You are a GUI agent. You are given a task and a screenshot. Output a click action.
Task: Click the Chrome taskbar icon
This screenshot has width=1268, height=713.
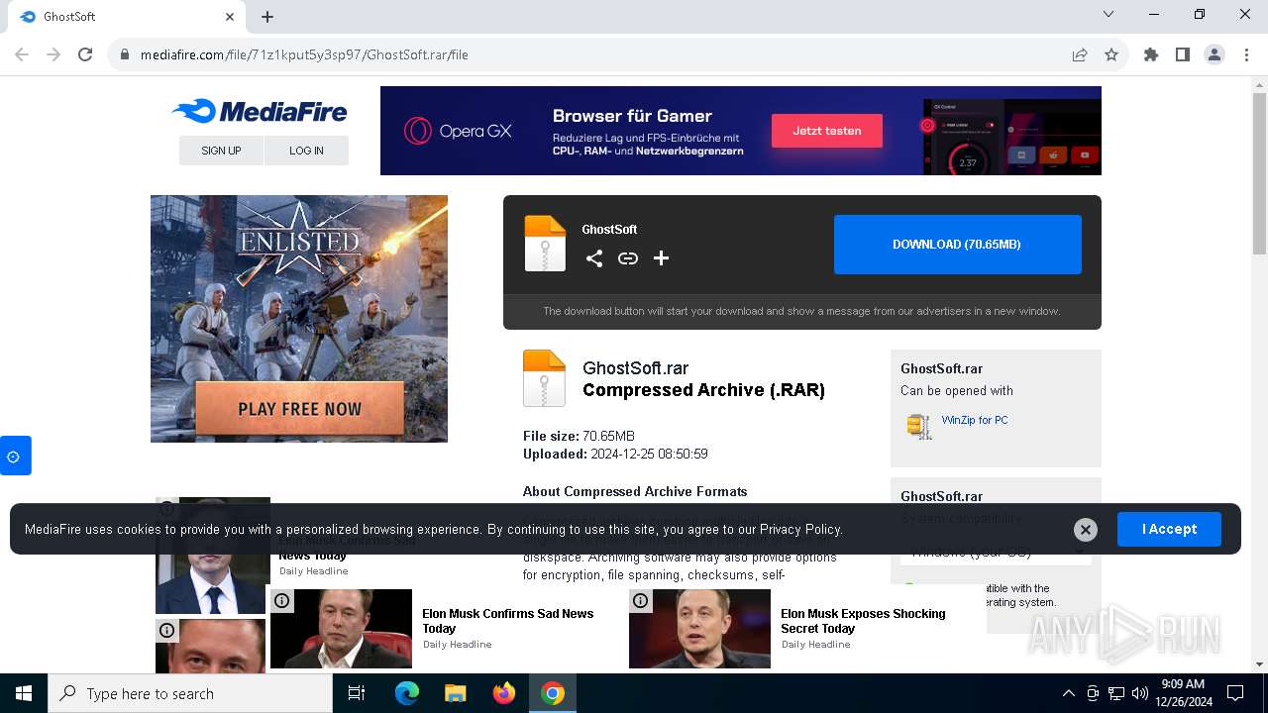click(x=553, y=693)
